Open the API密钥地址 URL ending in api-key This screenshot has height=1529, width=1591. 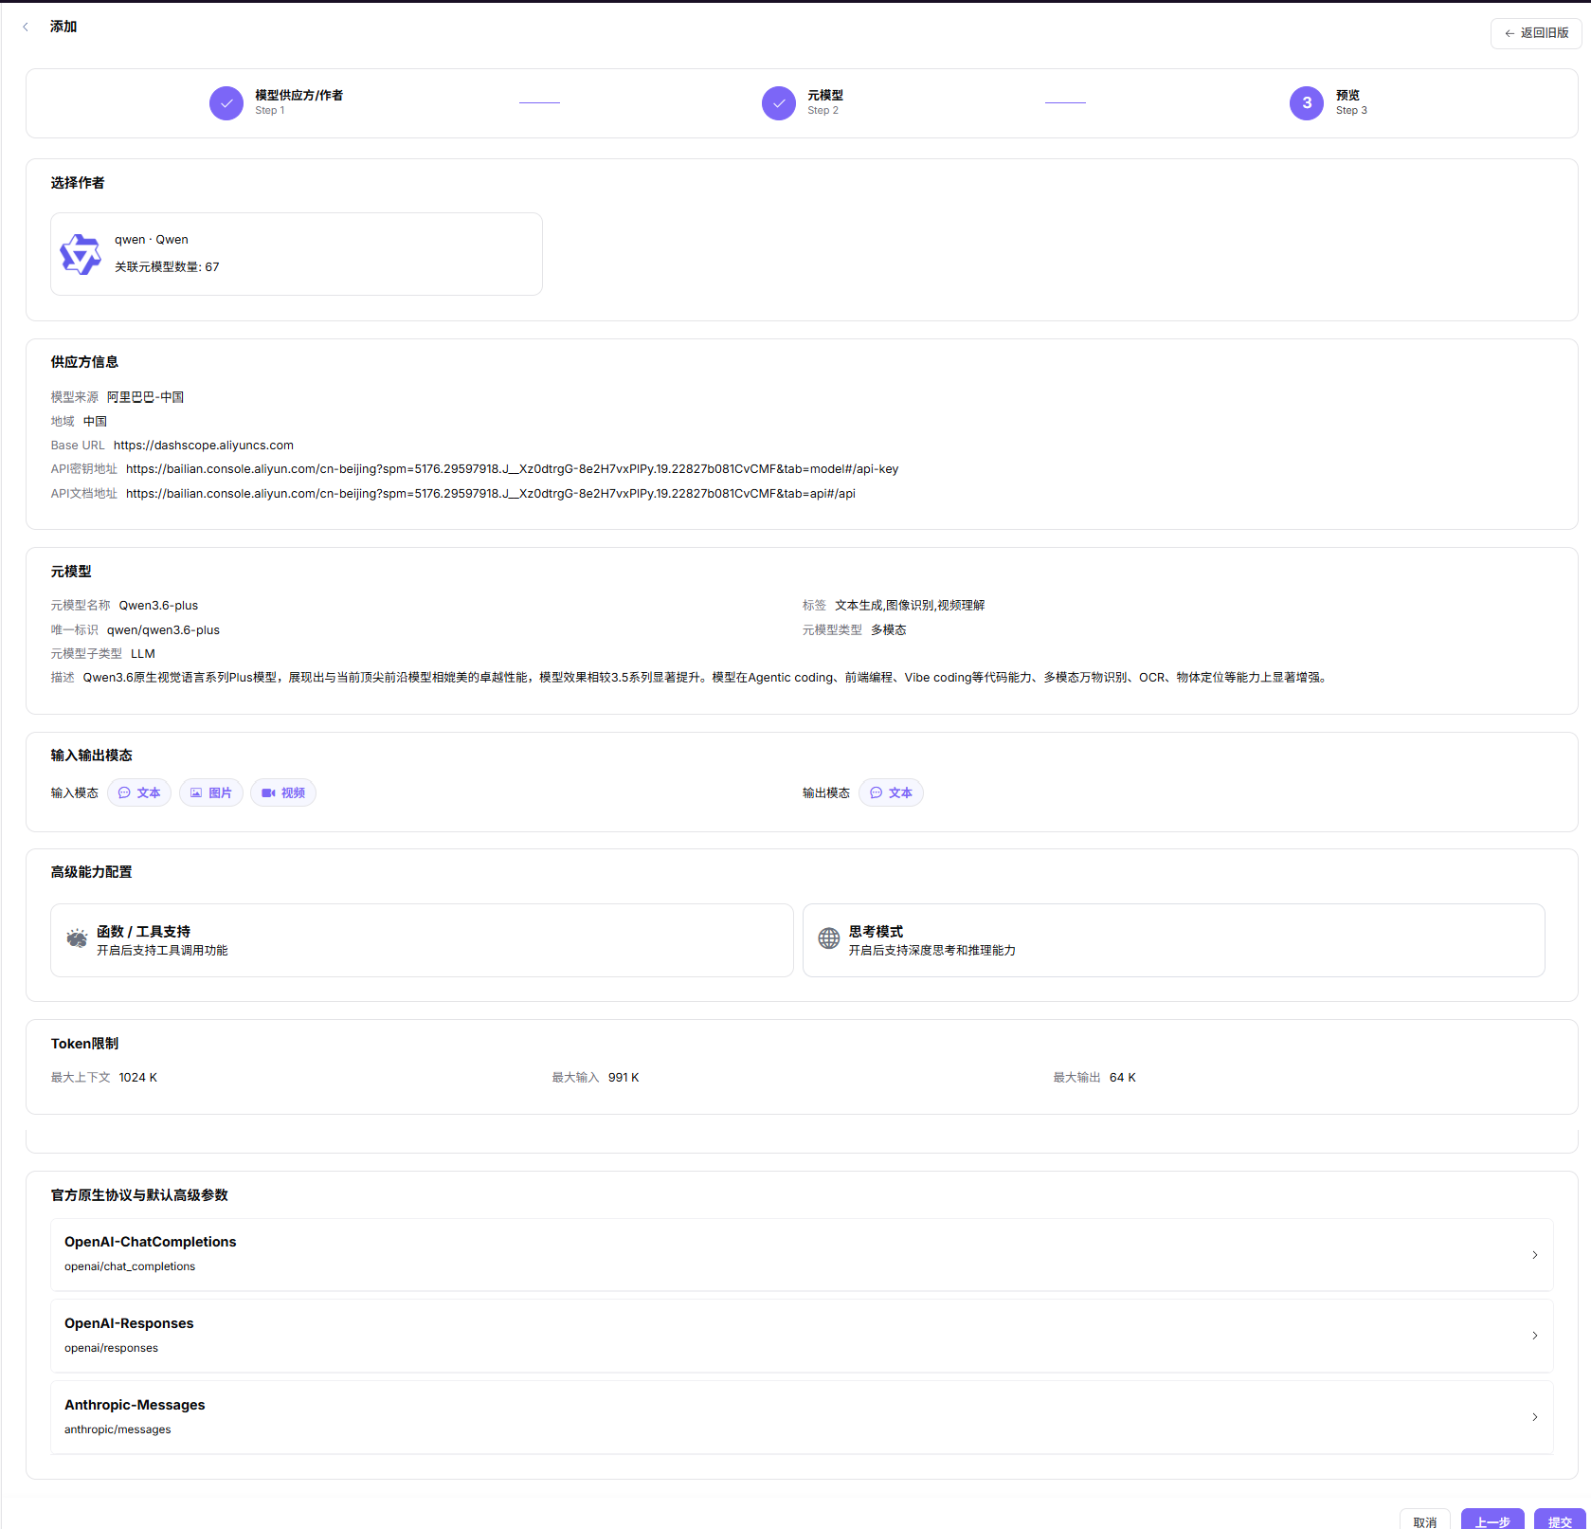click(x=512, y=469)
